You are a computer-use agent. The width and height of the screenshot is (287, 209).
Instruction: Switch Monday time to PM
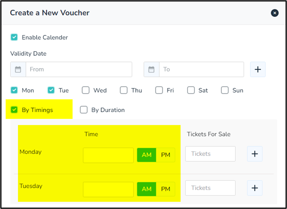pyautogui.click(x=165, y=155)
